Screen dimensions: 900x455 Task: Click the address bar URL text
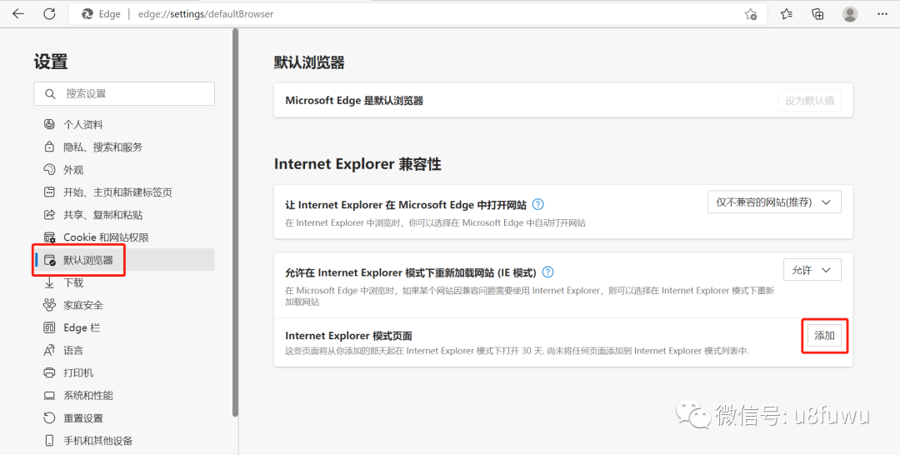206,14
